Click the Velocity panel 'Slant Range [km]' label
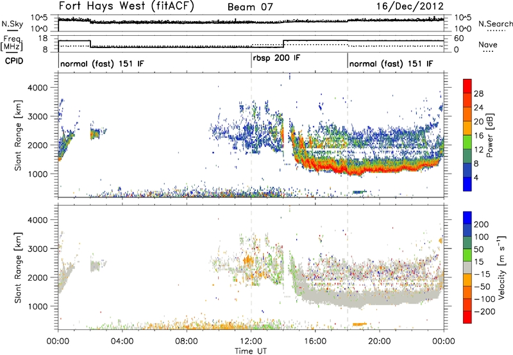 [x=18, y=268]
